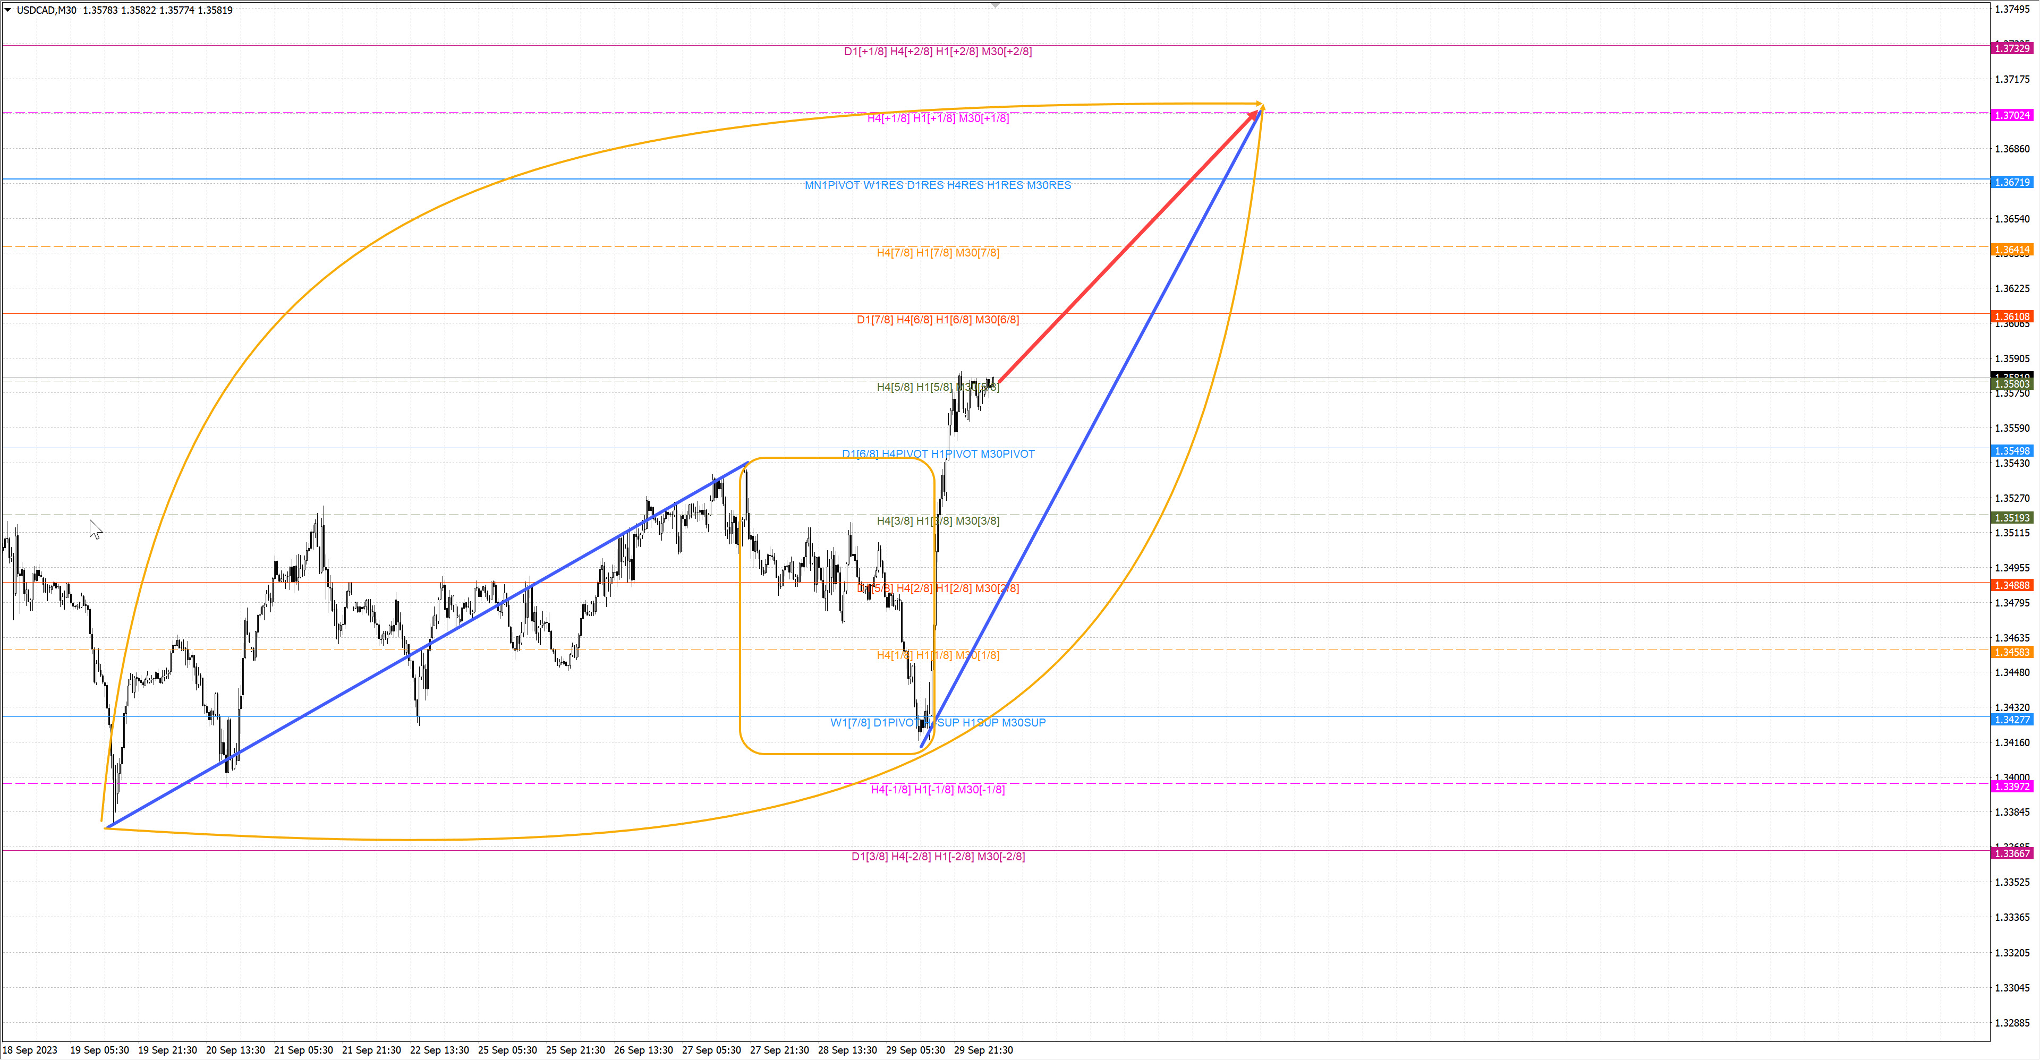
Task: Click the D1[+1/8] H4[+2/8] text label
Action: pos(937,52)
